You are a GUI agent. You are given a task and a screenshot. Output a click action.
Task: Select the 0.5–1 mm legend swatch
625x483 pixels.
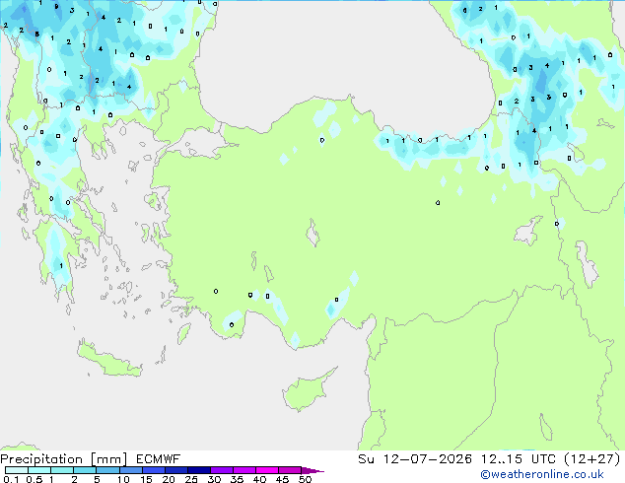(39, 470)
